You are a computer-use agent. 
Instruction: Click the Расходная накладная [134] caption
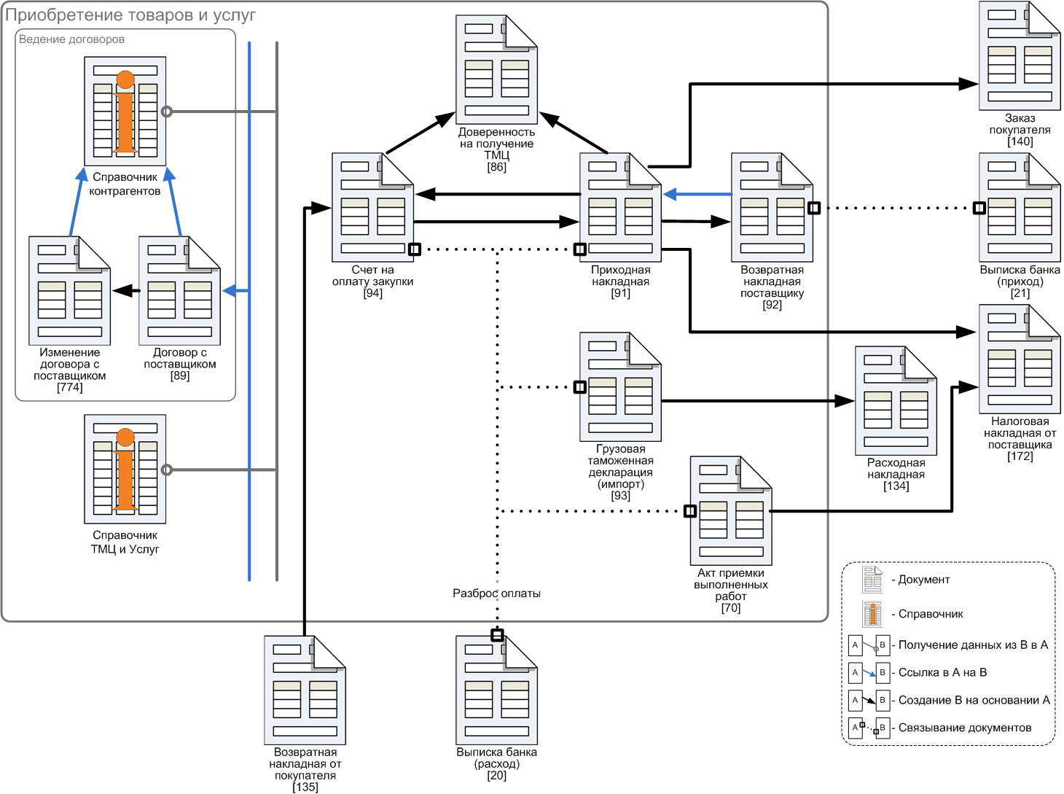[896, 475]
